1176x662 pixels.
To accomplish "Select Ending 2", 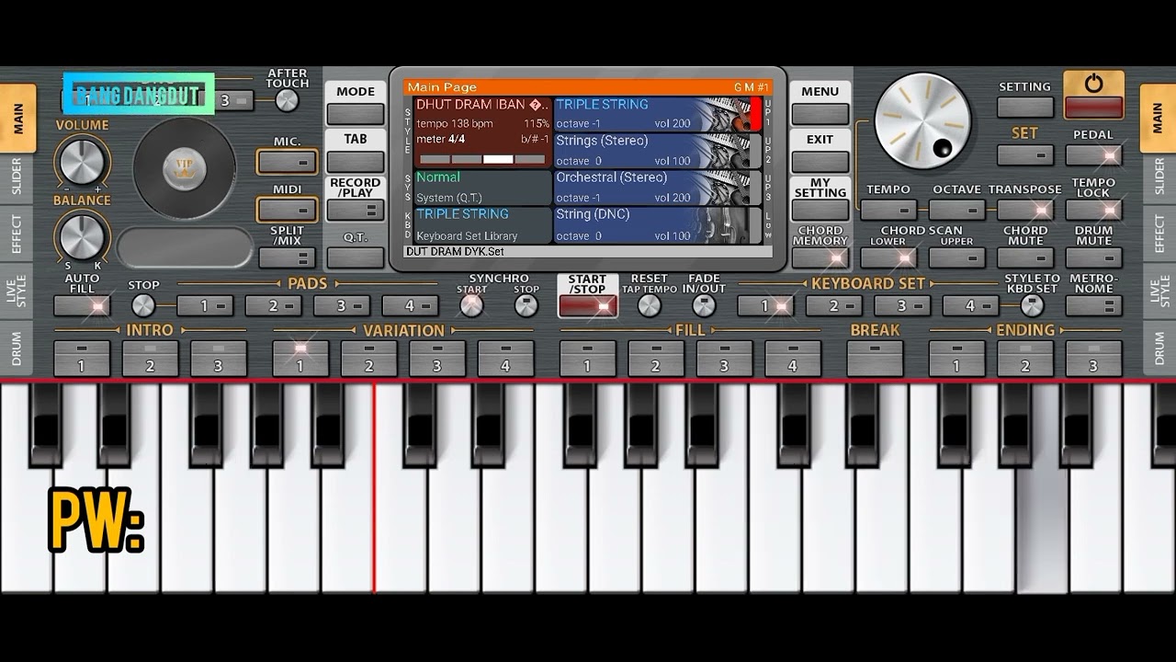I will coord(1025,359).
